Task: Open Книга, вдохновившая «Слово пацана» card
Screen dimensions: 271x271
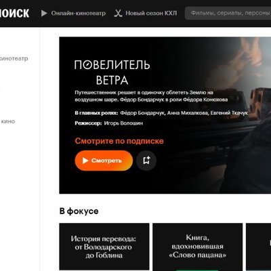Action: (198, 247)
